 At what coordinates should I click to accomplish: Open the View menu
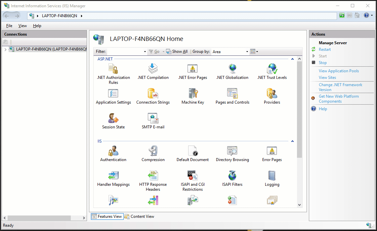click(x=22, y=26)
